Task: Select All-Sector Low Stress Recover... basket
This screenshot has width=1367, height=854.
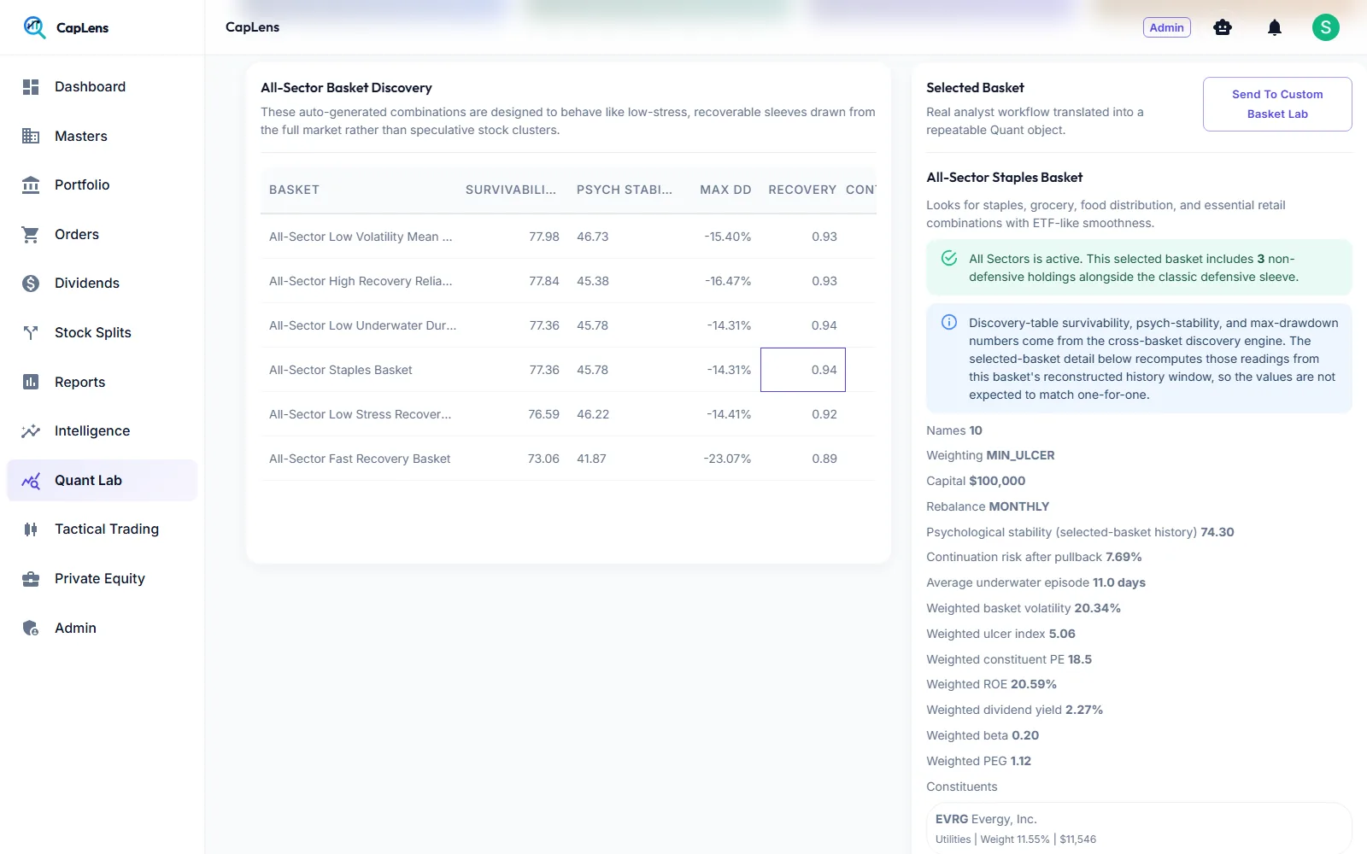Action: tap(360, 414)
